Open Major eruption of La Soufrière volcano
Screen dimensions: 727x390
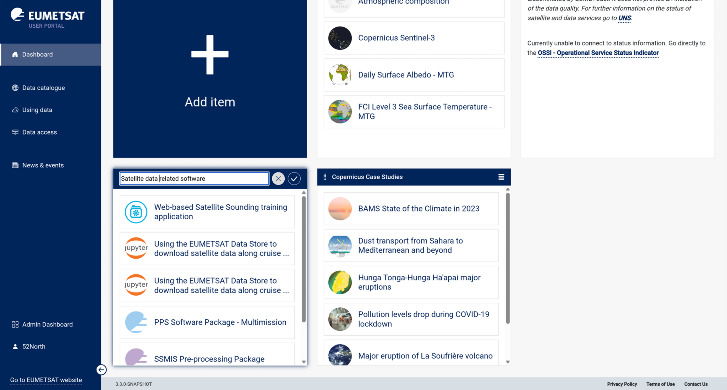click(x=411, y=353)
